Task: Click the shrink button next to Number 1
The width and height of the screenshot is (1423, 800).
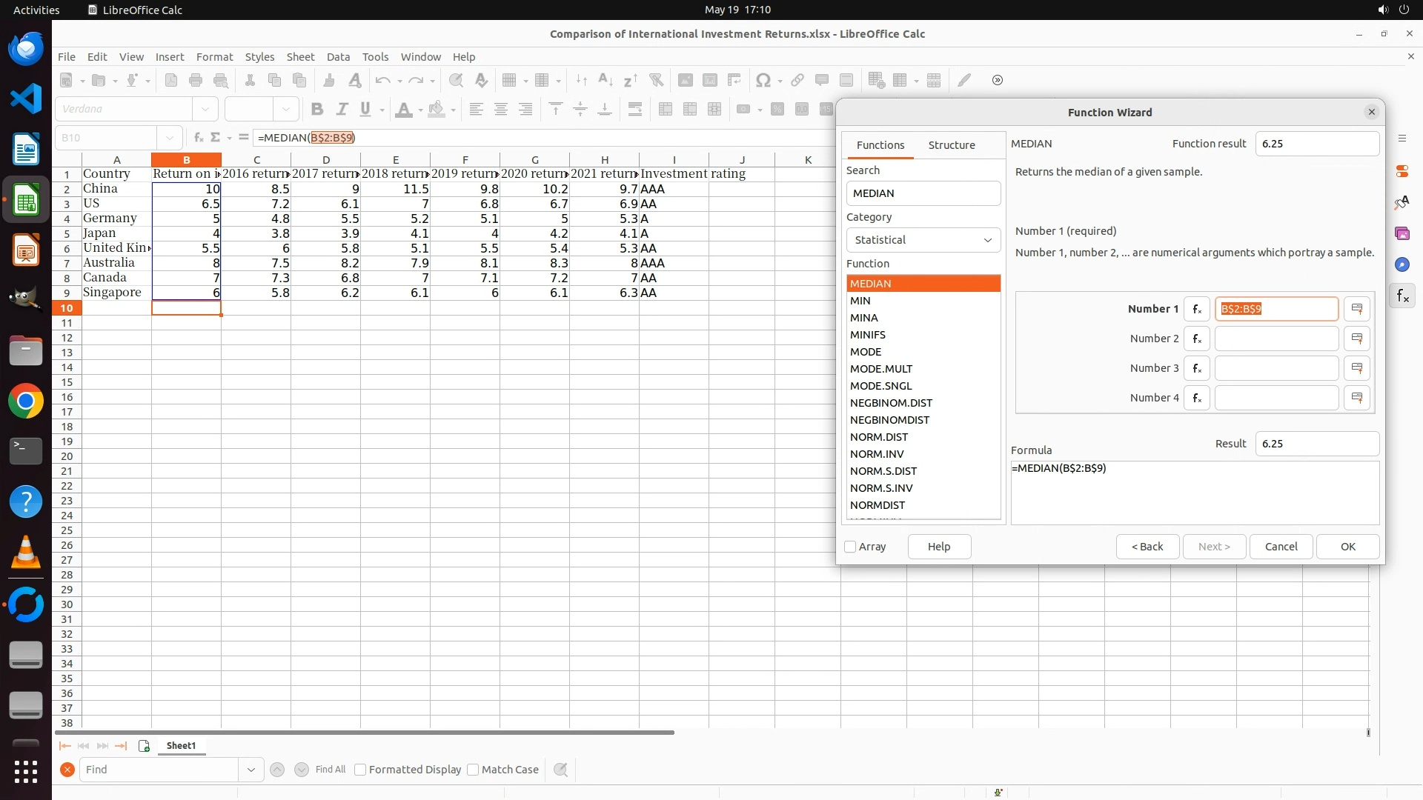Action: (1357, 309)
